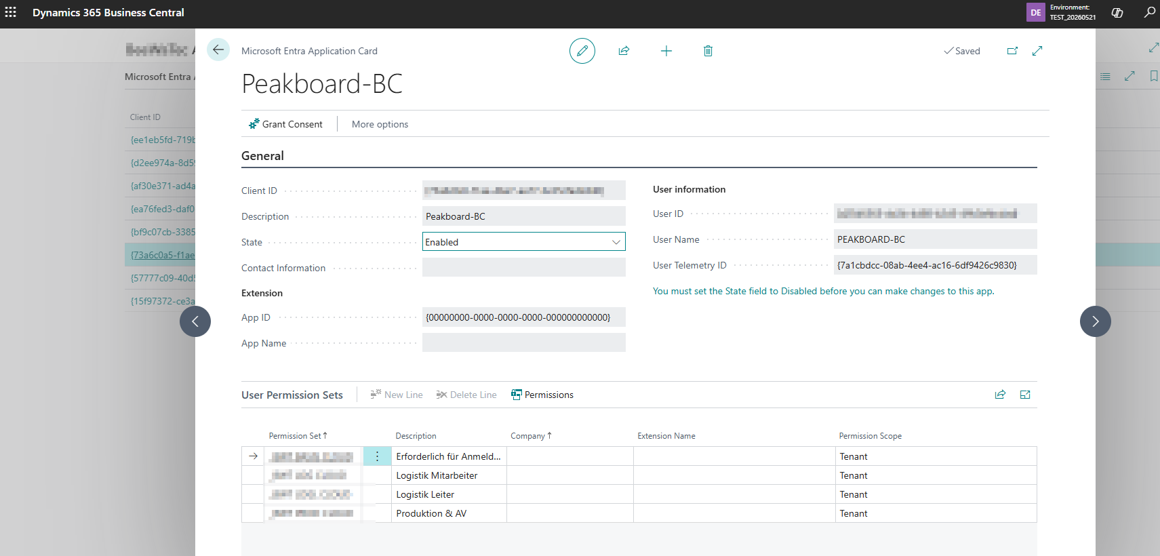This screenshot has width=1160, height=556.
Task: Click the Description column header
Action: pyautogui.click(x=416, y=436)
